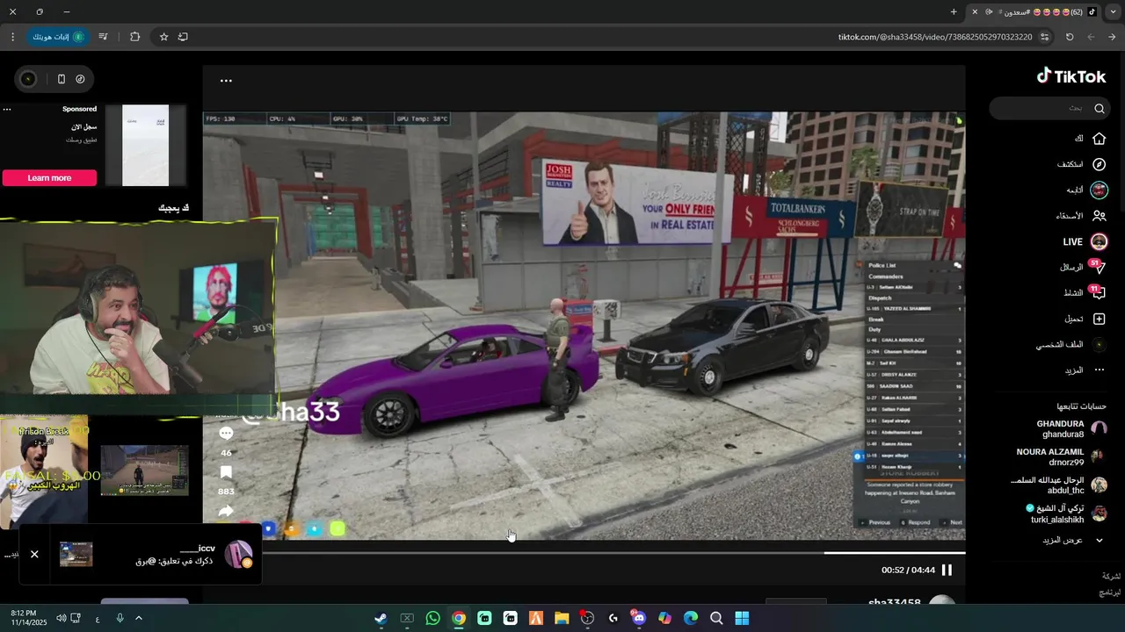This screenshot has height=632, width=1125.
Task: Open the turki_alalshikh followed account
Action: click(1065, 513)
